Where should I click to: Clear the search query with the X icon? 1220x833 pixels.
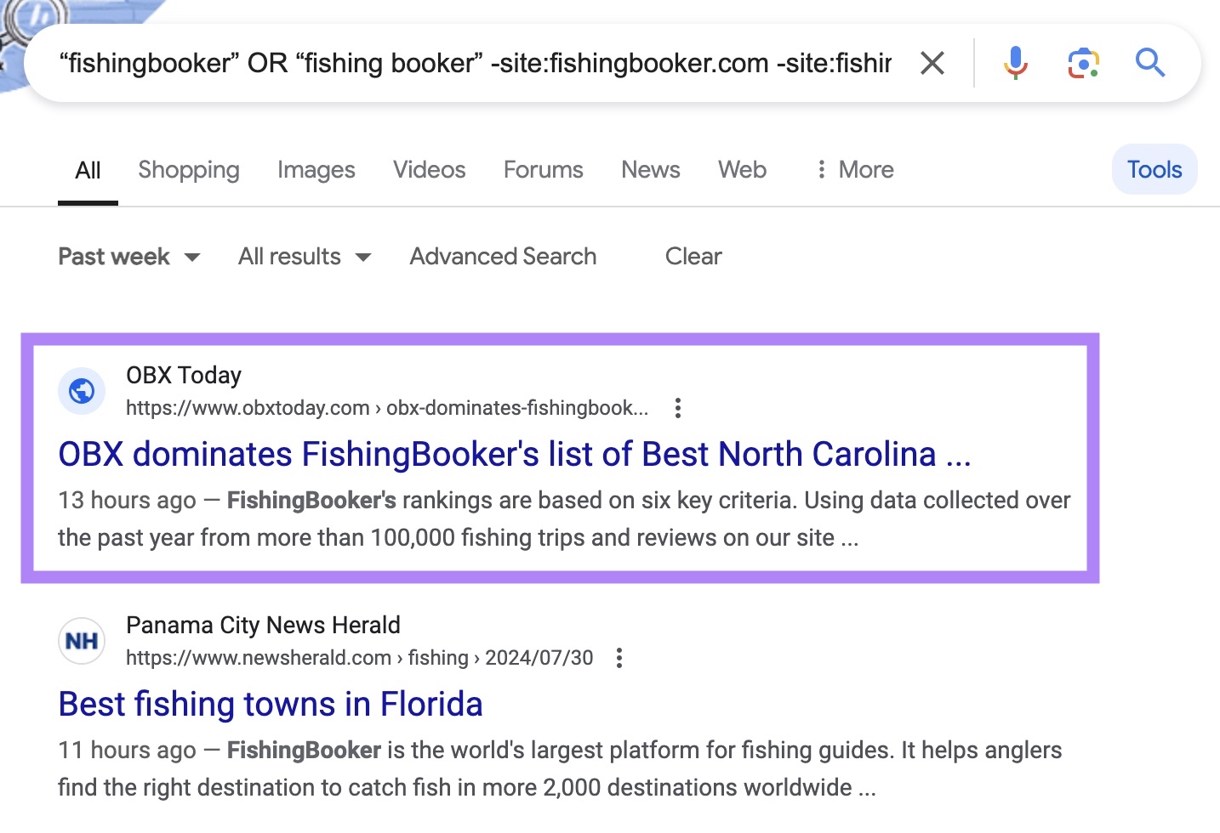pyautogui.click(x=932, y=62)
